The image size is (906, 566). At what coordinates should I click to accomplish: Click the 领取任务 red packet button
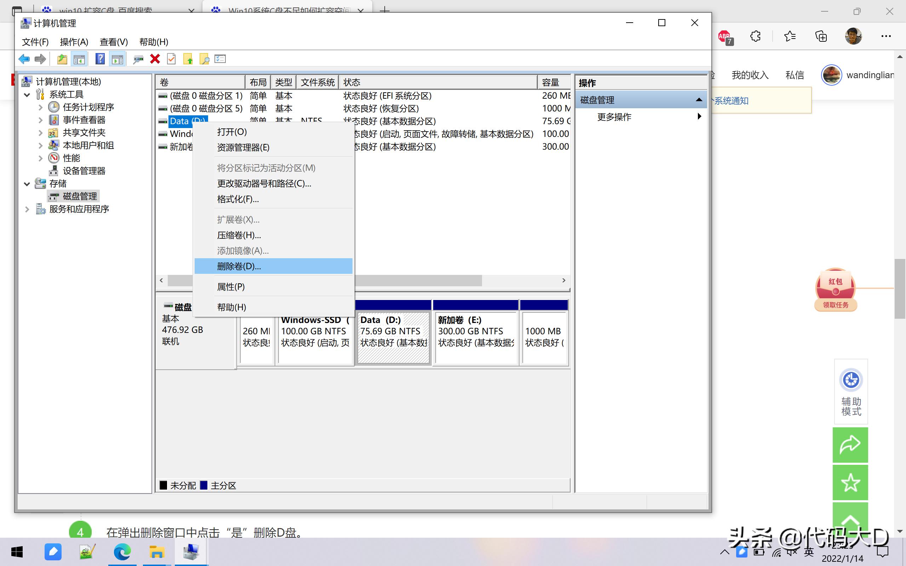(x=836, y=305)
